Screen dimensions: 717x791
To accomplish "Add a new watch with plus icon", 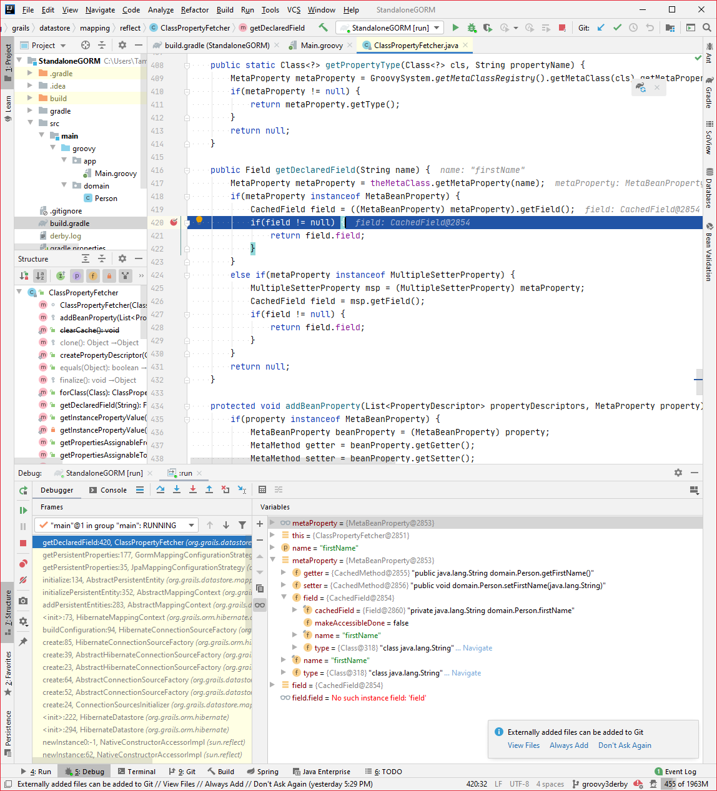I will pyautogui.click(x=260, y=524).
